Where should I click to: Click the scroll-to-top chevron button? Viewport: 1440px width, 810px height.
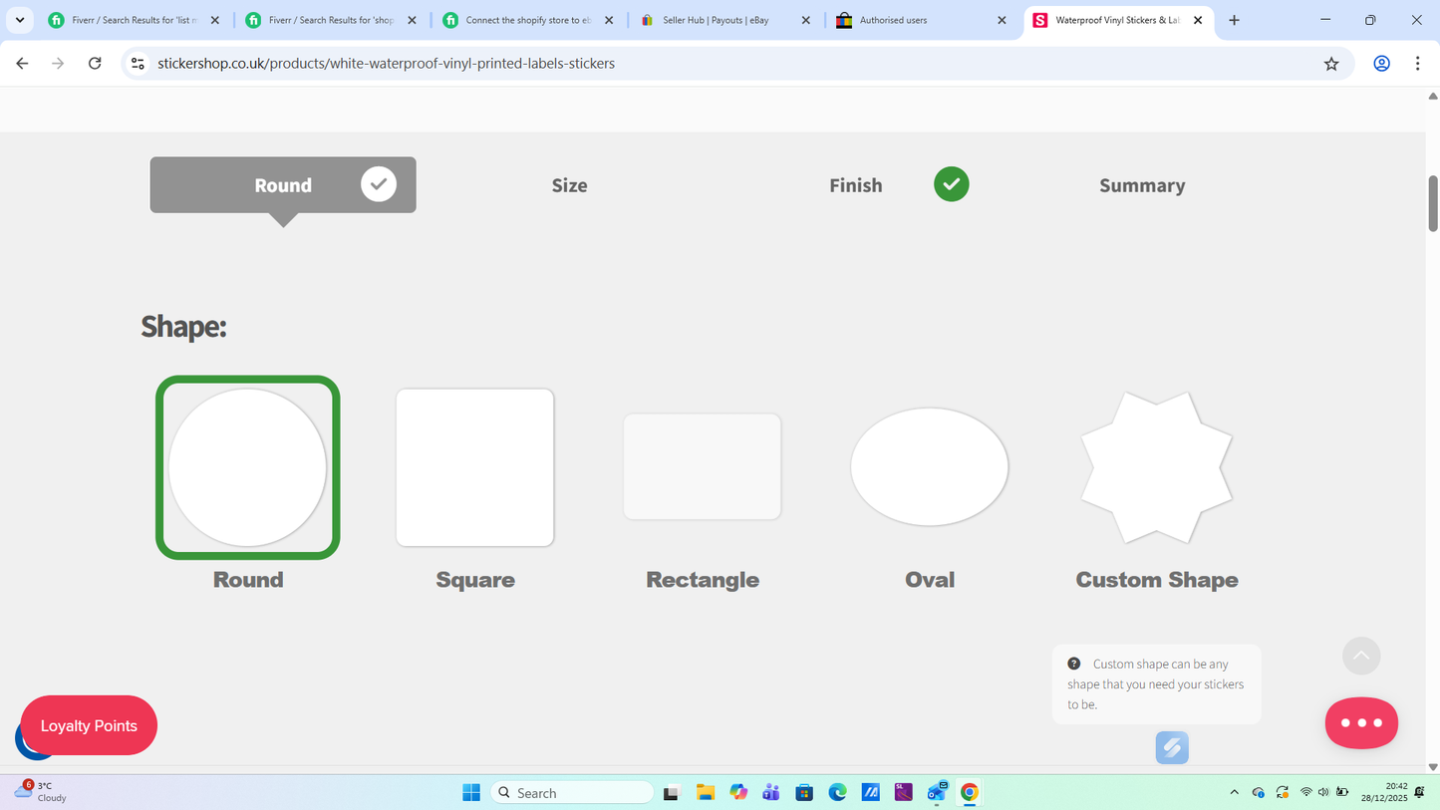pos(1361,656)
